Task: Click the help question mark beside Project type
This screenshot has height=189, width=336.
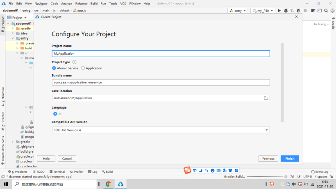Action: [x=74, y=62]
